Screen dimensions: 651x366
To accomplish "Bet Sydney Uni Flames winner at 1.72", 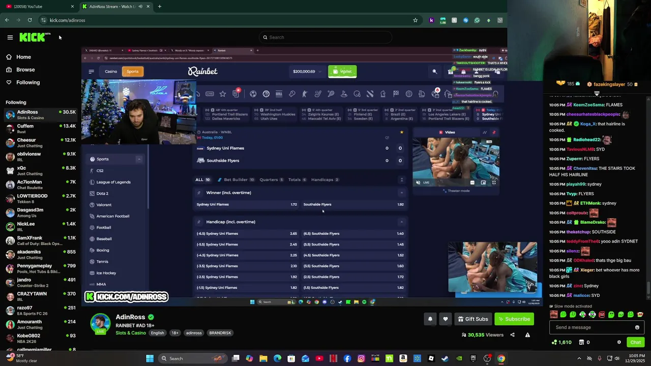I will pyautogui.click(x=247, y=204).
